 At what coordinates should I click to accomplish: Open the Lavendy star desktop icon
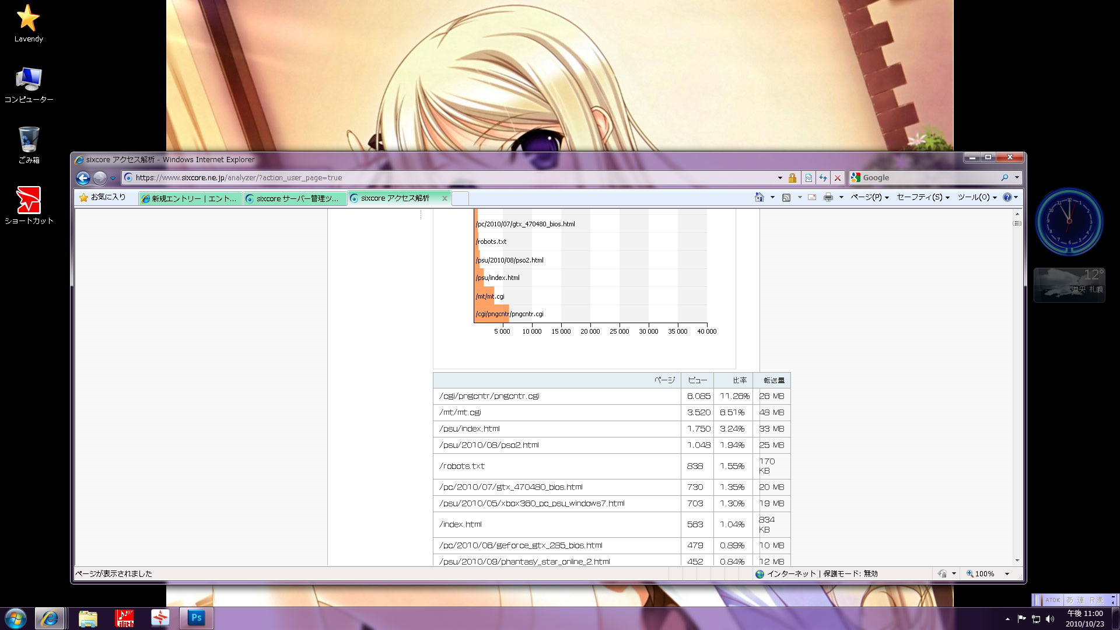[29, 24]
